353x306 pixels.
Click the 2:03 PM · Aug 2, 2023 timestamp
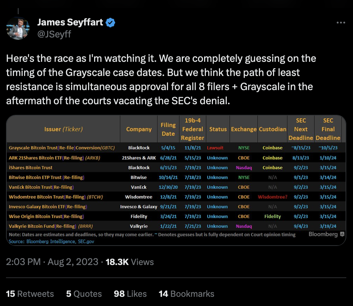tap(52, 262)
